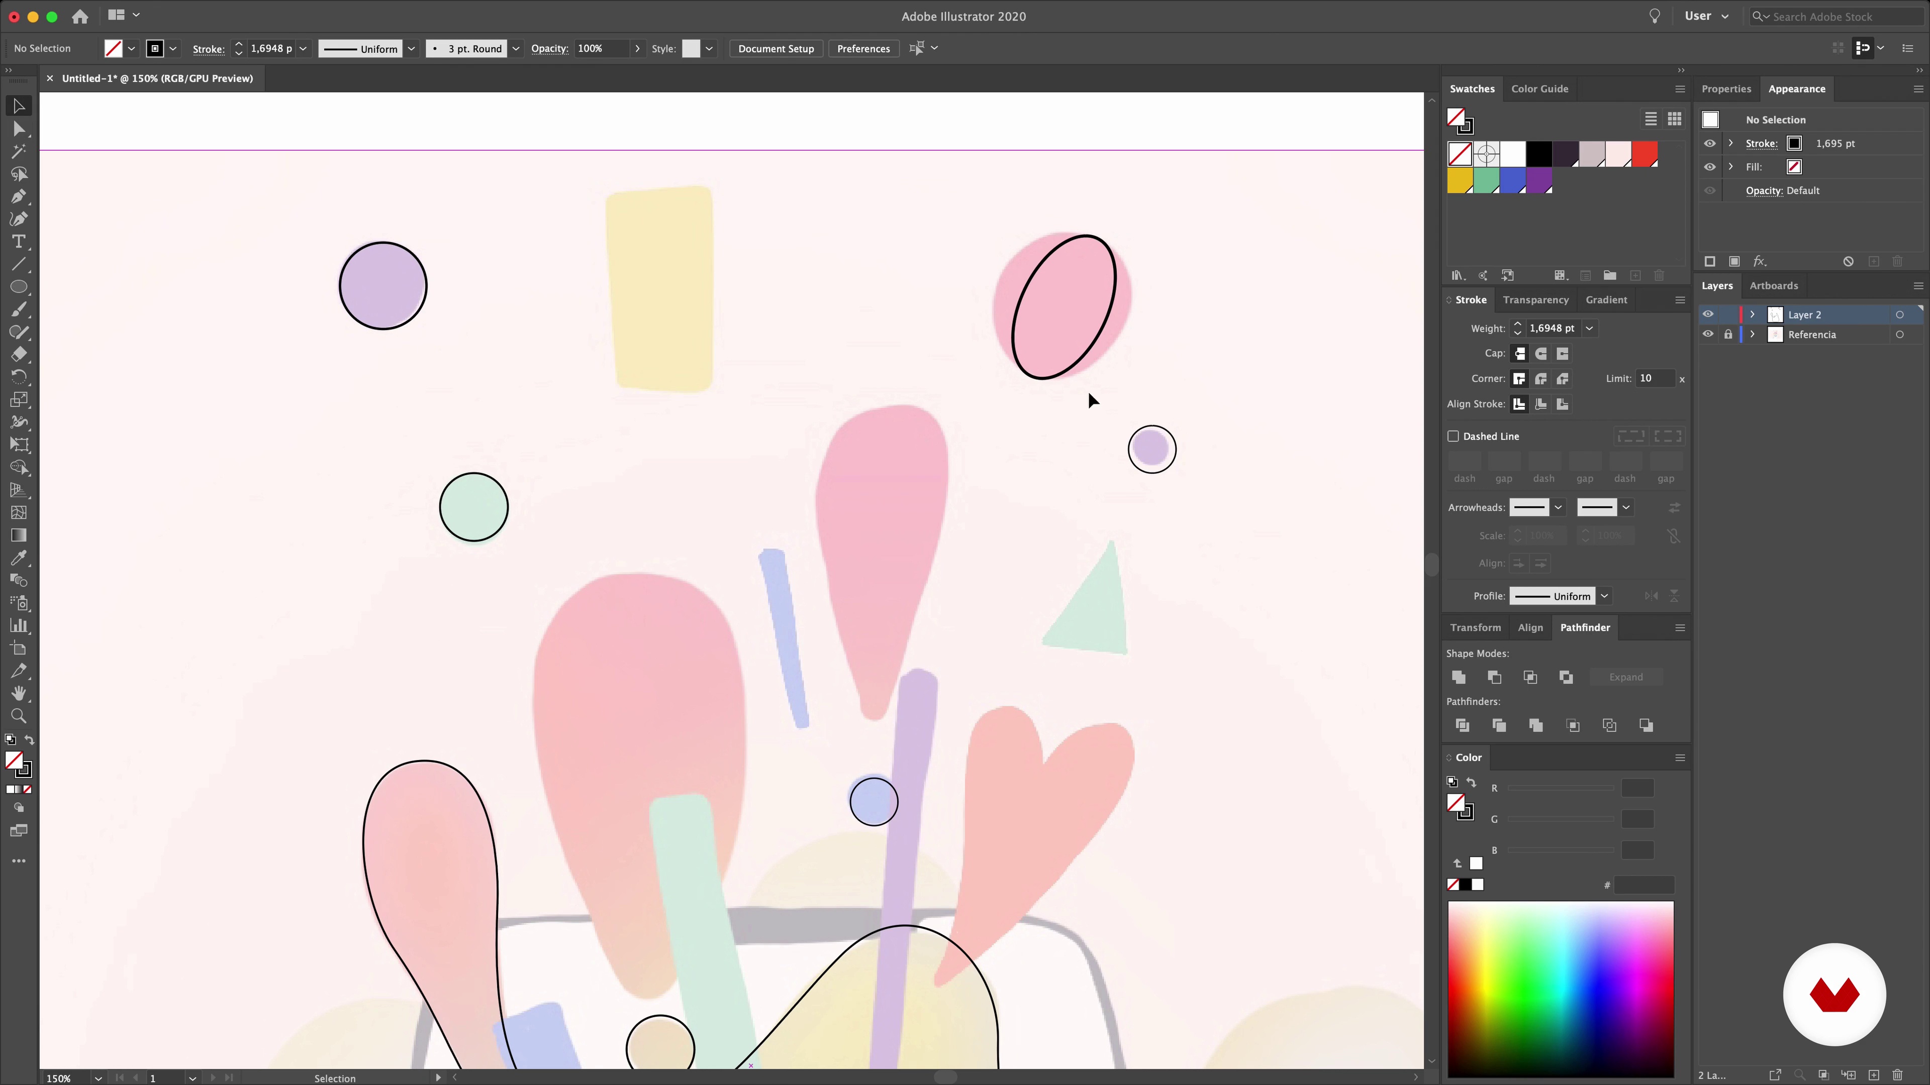This screenshot has width=1930, height=1085.
Task: Select the Hand tool
Action: [19, 693]
